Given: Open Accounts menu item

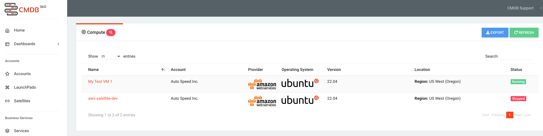Looking at the screenshot, I should (22, 74).
